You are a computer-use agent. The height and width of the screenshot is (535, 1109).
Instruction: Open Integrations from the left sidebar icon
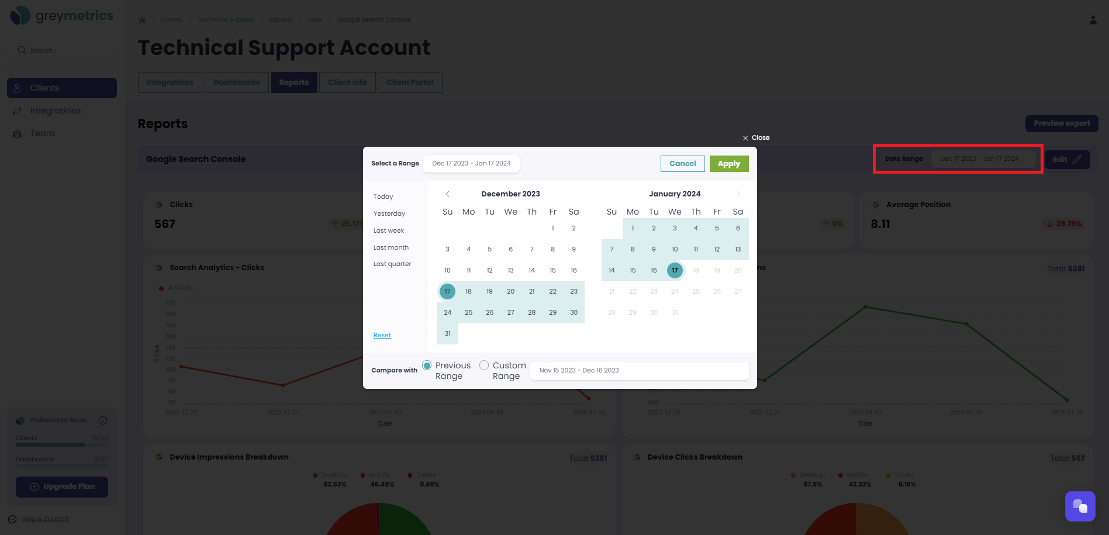[x=18, y=110]
